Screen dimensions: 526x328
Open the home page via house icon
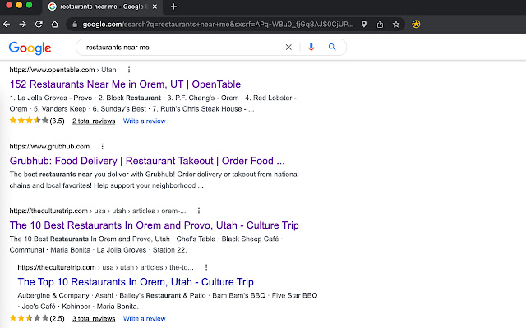(x=55, y=24)
